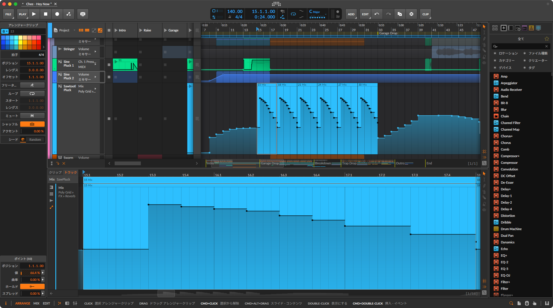Toggle the Shuffle switch

coord(32,124)
